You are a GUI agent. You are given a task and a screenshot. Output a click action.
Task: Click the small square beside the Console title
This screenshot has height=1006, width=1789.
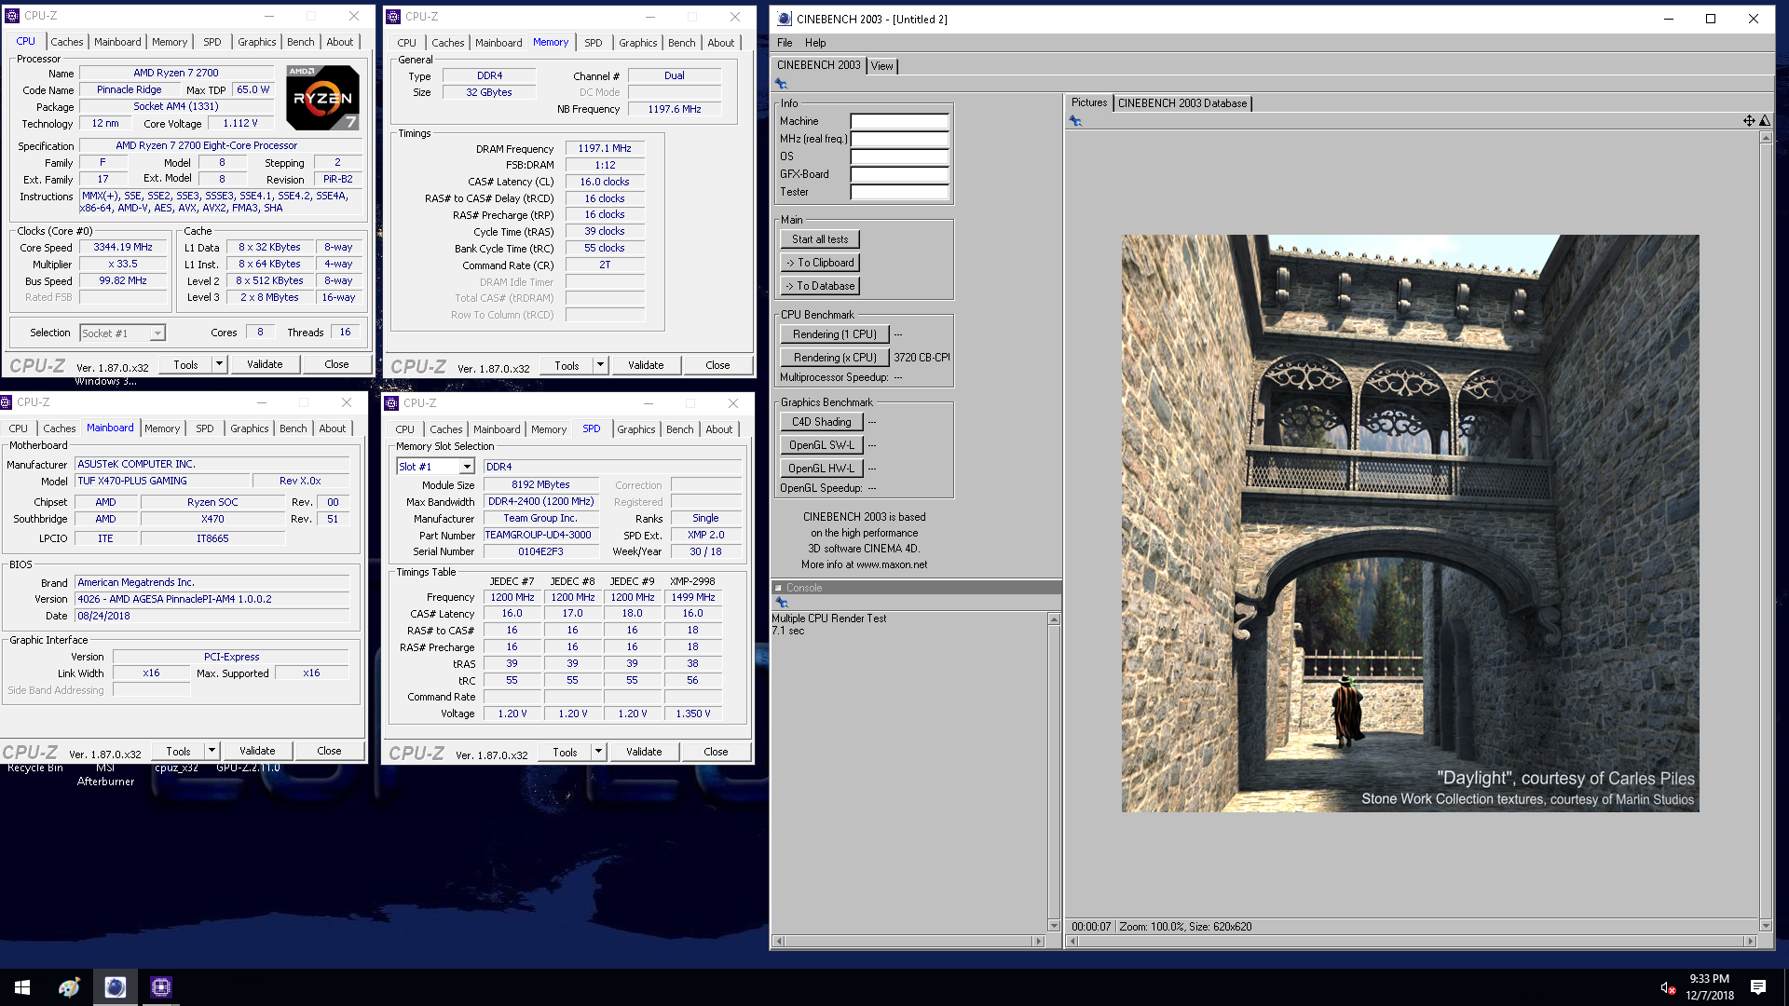[778, 588]
